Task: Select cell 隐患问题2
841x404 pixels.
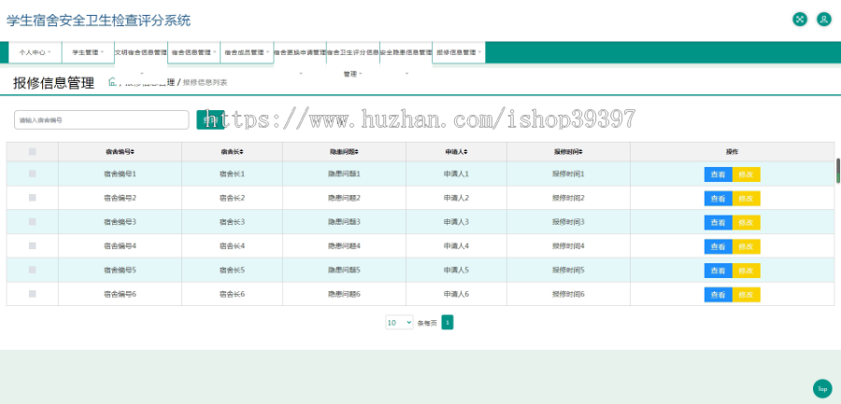Action: click(344, 198)
